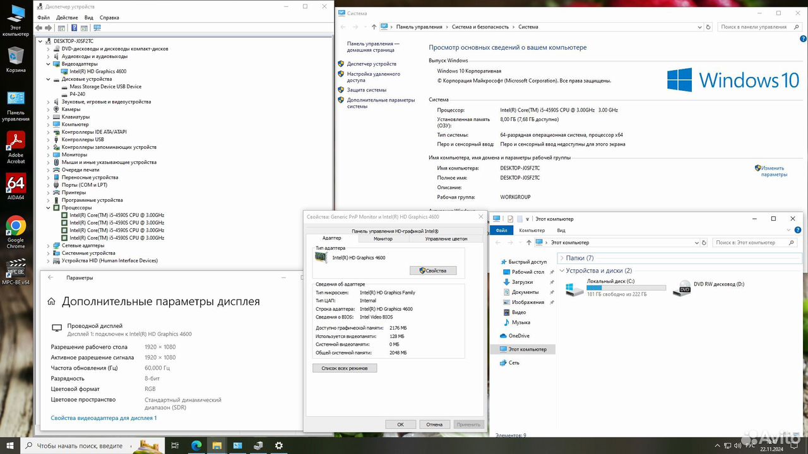Select Загрузки in Explorer sidebar
This screenshot has height=454, width=808.
click(522, 282)
